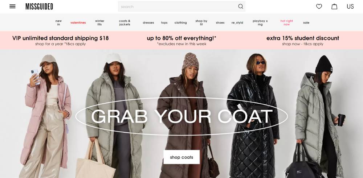Open the dresses menu item
The height and width of the screenshot is (178, 363).
pos(148,22)
